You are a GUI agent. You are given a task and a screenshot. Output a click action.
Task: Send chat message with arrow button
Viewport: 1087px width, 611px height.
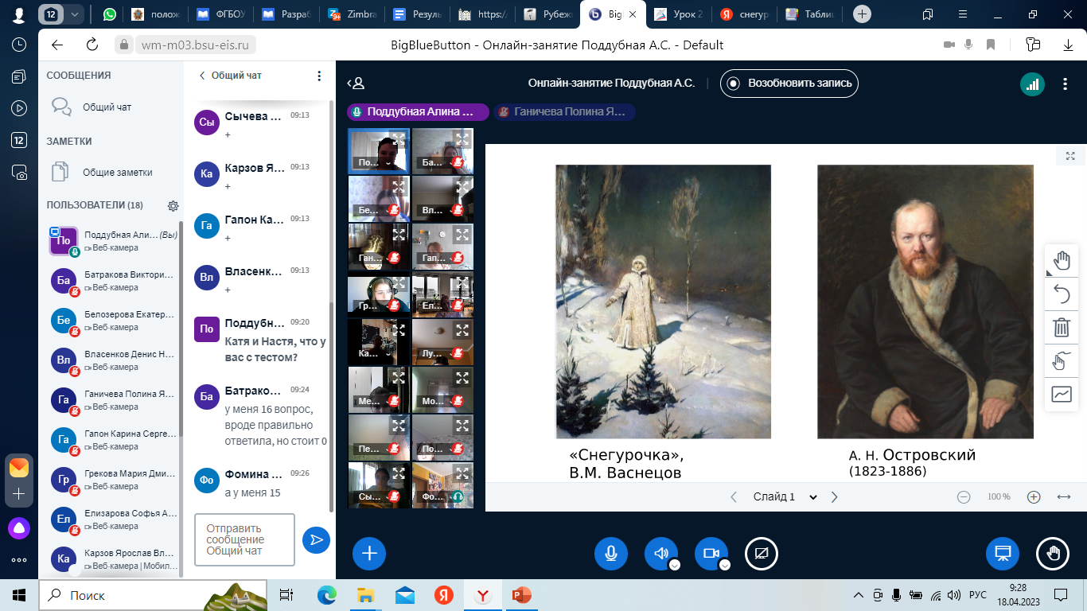coord(316,540)
